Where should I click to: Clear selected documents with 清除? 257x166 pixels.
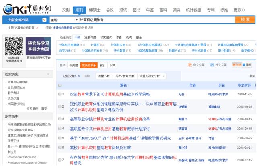[87, 76]
